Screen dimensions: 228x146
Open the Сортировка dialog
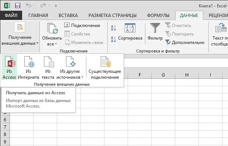pyautogui.click(x=130, y=32)
